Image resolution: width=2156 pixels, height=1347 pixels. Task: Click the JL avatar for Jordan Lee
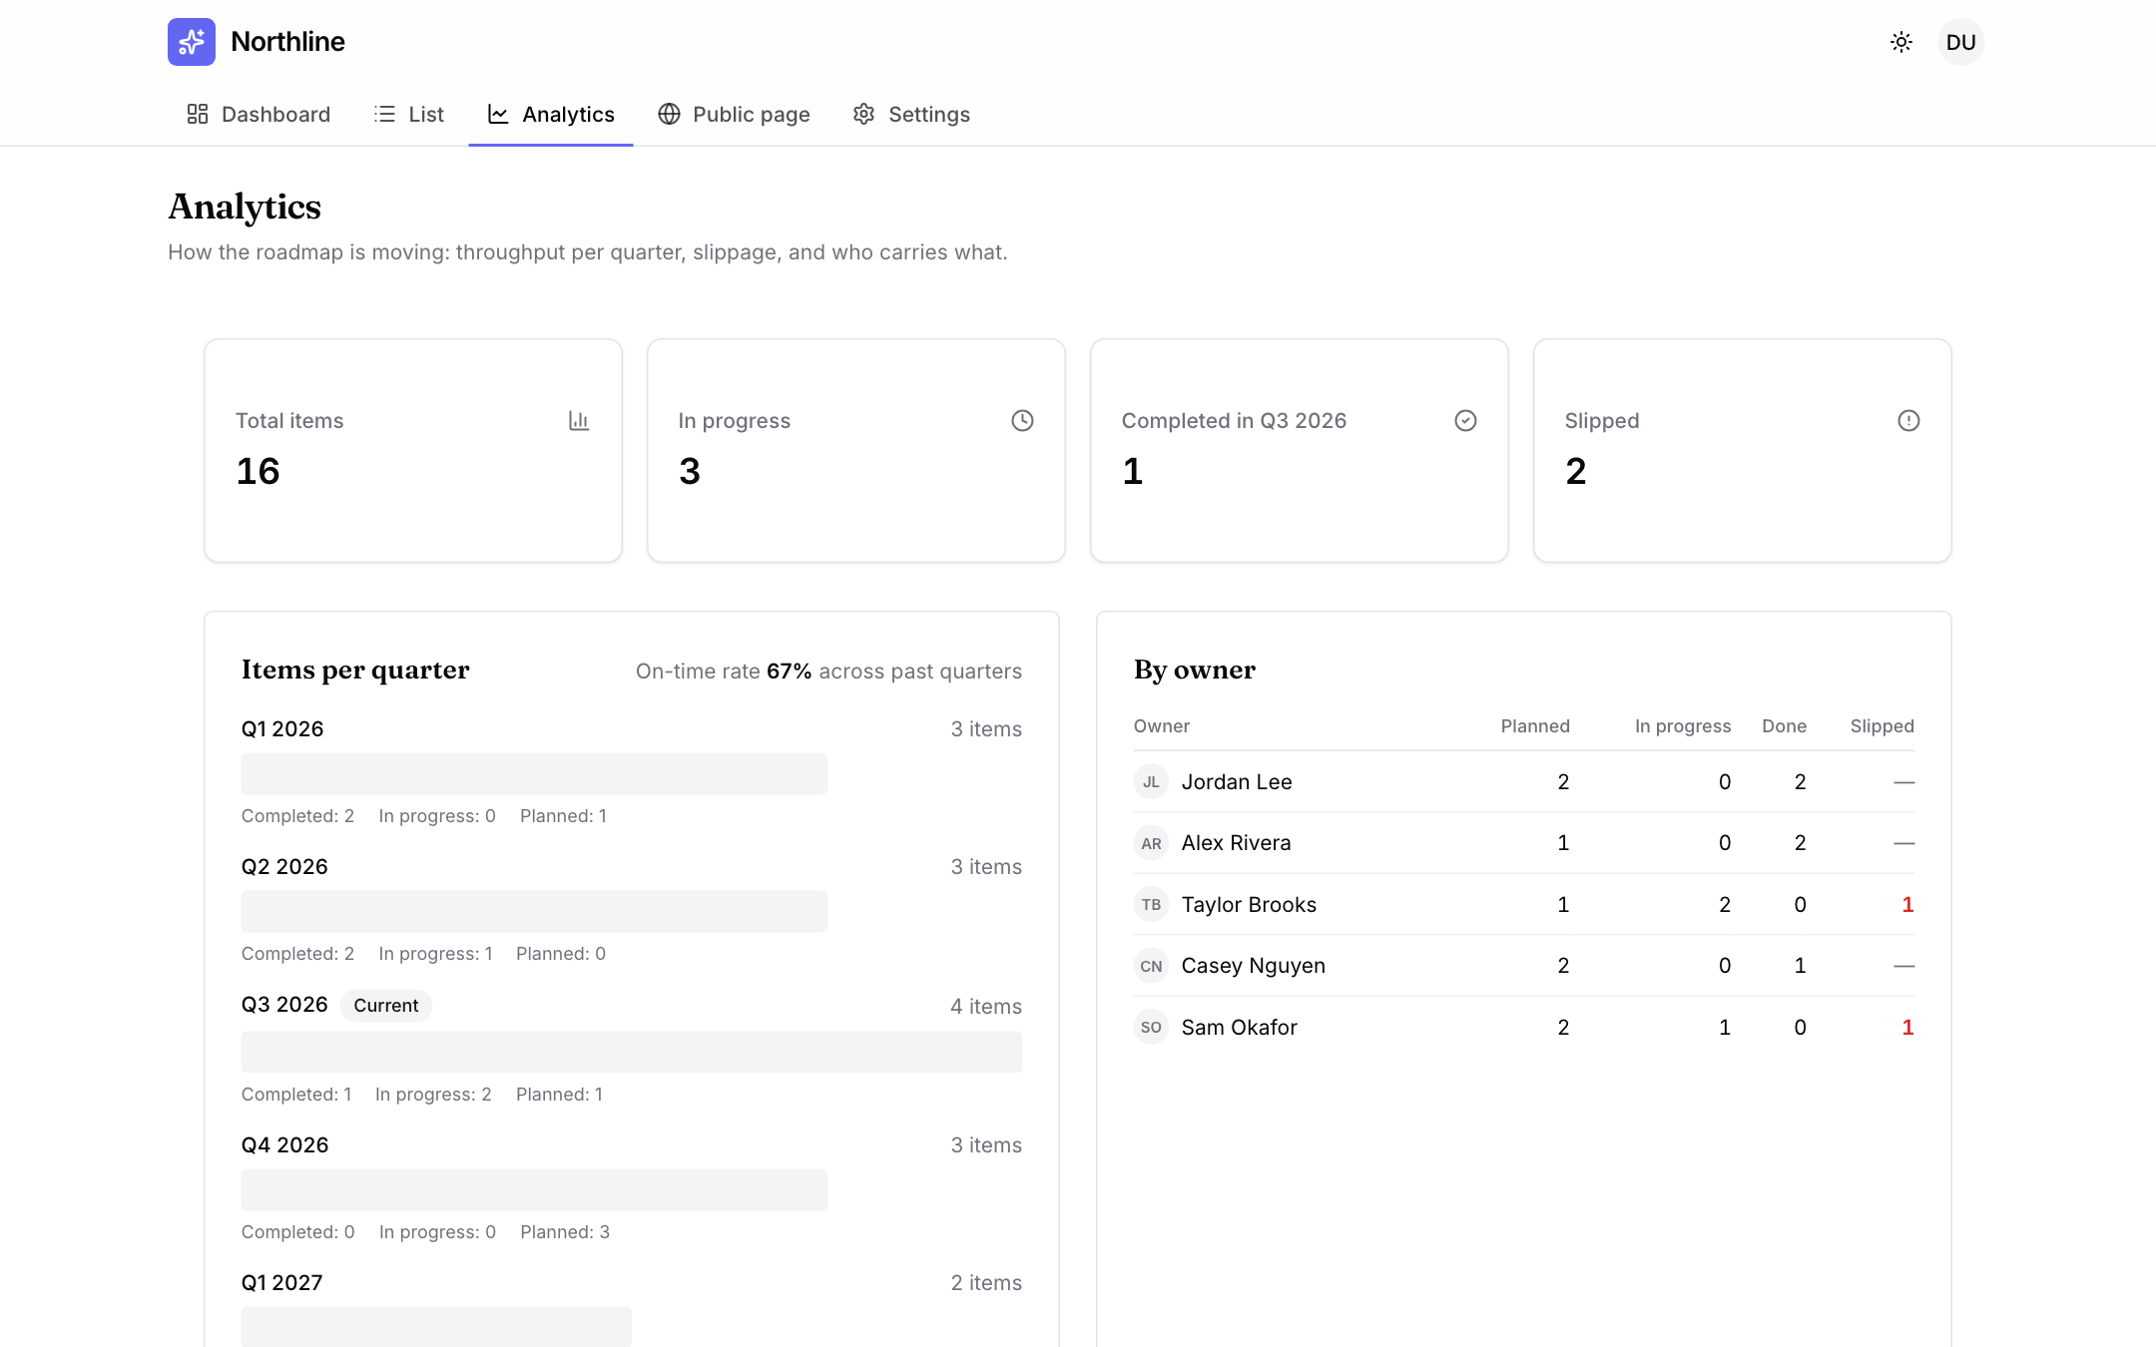(x=1151, y=782)
